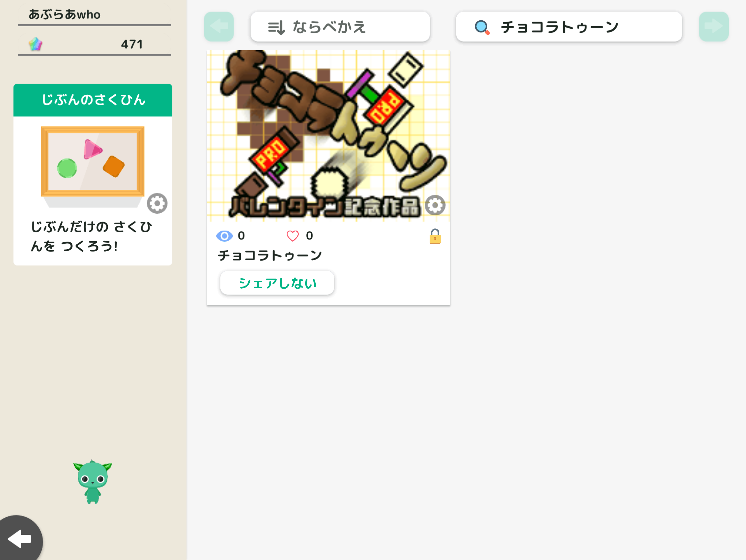The image size is (746, 560).
Task: Click the back arrow button at bottom corner
Action: click(x=20, y=539)
